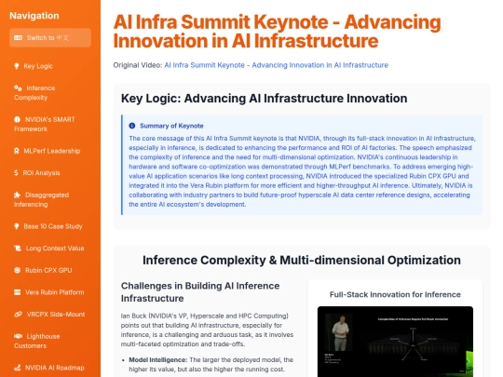Click the dollar icon beside ROI Analysis
503x377 pixels.
click(x=16, y=173)
